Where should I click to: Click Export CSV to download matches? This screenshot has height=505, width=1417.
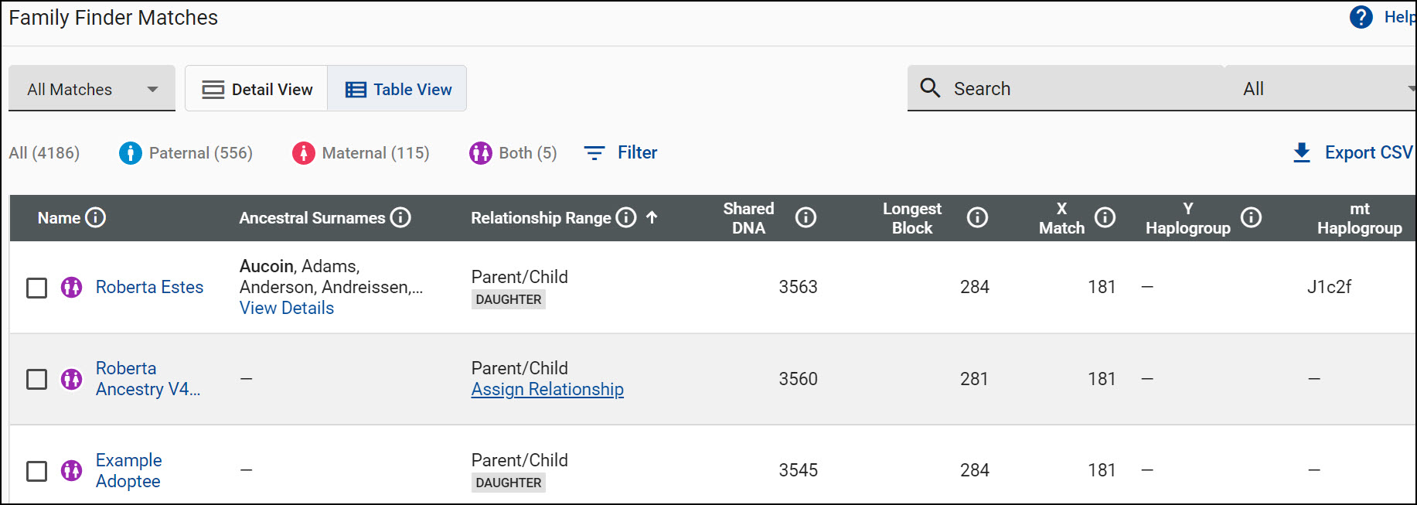[1351, 152]
